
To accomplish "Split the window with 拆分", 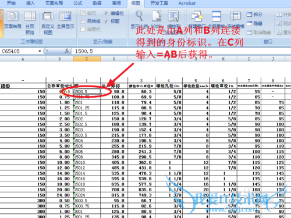I will pos(254,15).
